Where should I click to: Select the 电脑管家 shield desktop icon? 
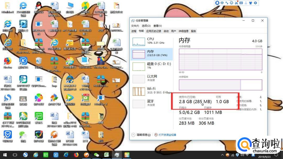(x=8, y=137)
